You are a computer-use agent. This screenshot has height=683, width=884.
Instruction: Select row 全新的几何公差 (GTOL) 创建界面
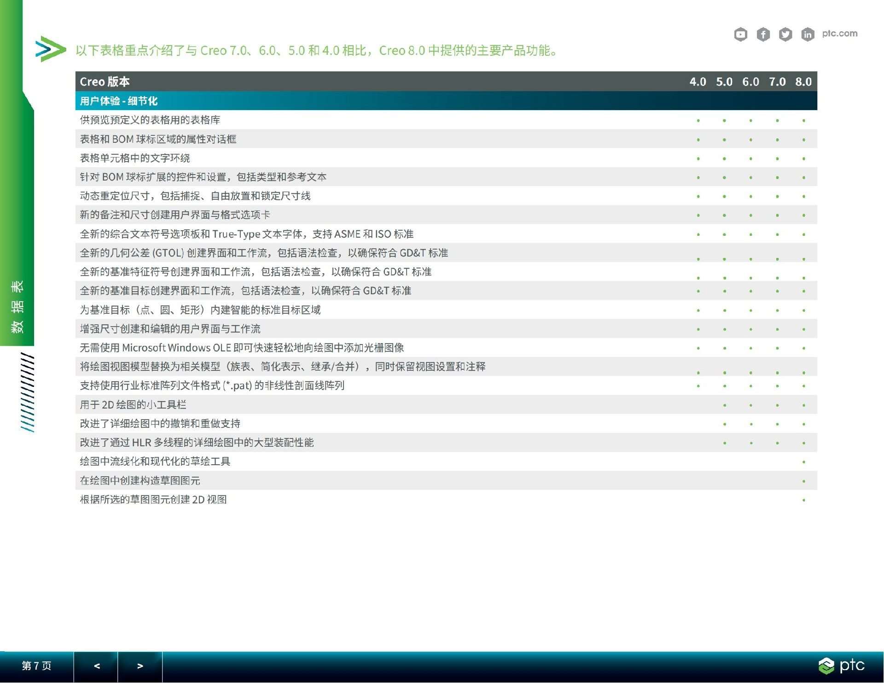coord(446,253)
